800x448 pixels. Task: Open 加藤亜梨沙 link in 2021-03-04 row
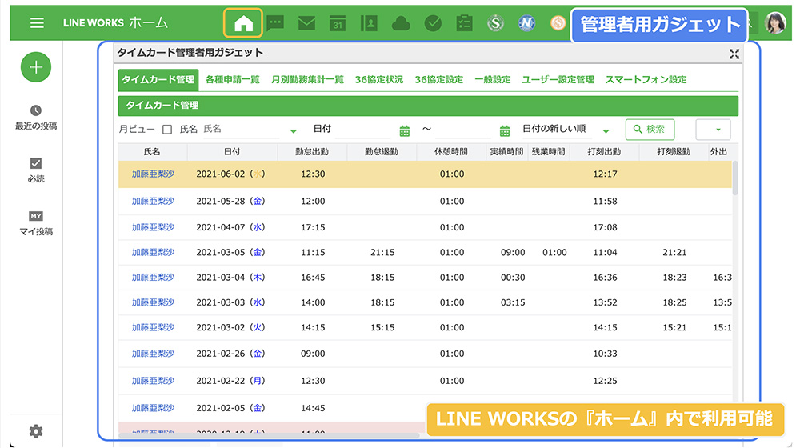tap(153, 277)
